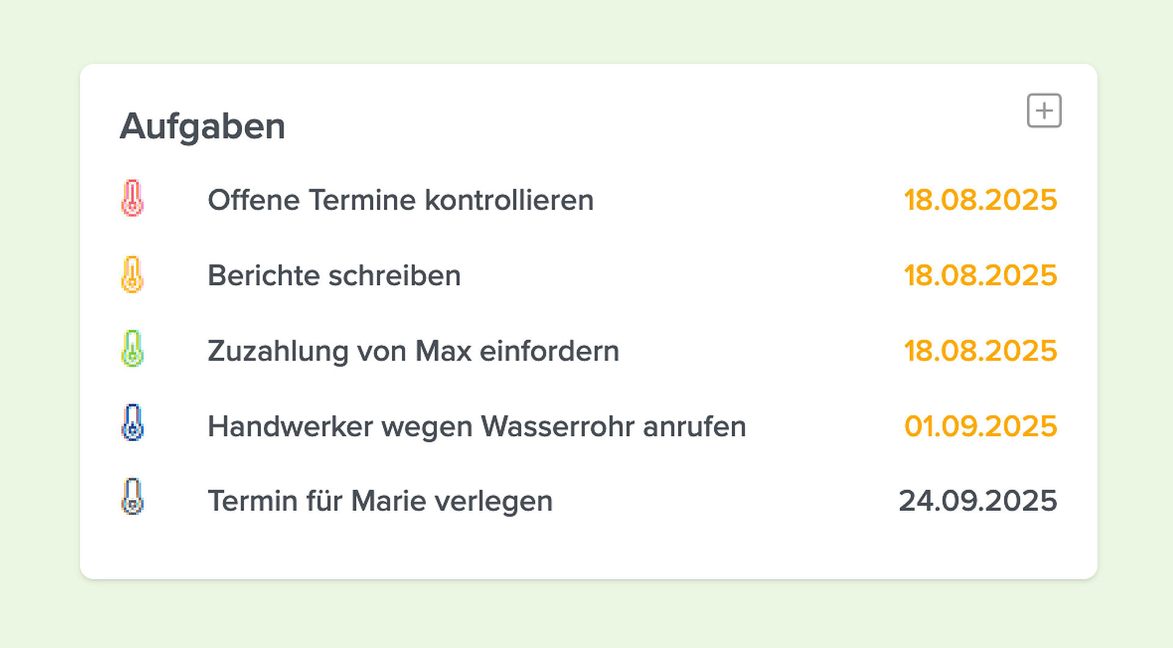Click the 24.09.2025 due date

click(x=978, y=501)
